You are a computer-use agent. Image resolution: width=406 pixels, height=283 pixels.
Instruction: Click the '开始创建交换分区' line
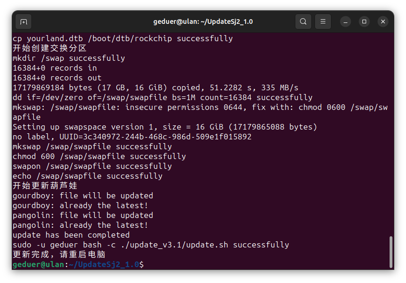[x=49, y=48]
